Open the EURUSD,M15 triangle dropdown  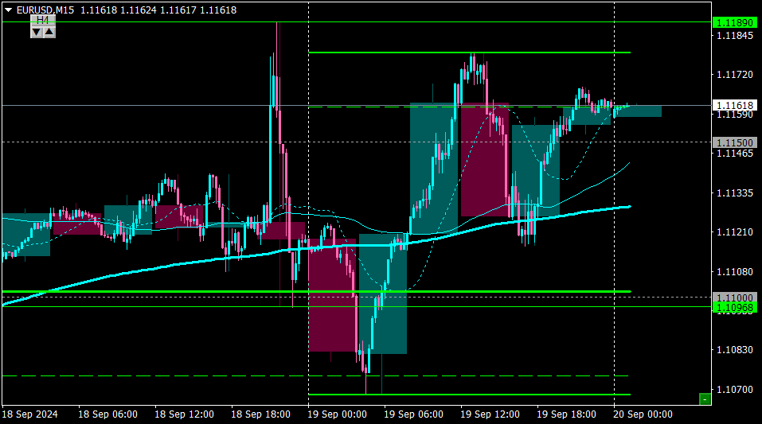(x=8, y=10)
